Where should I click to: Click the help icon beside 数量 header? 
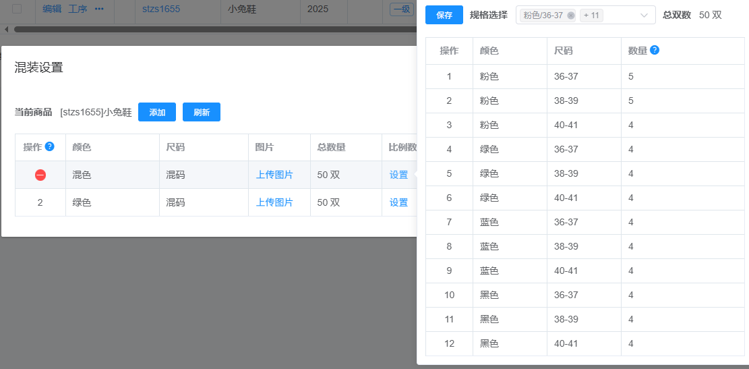(x=655, y=50)
